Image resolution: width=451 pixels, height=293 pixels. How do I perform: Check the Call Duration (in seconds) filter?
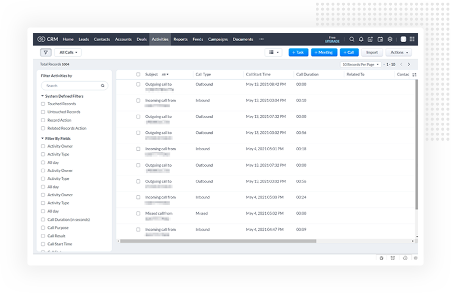tap(43, 219)
